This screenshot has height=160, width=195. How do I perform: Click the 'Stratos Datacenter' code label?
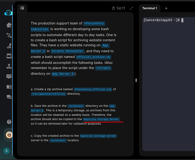coord(67,51)
